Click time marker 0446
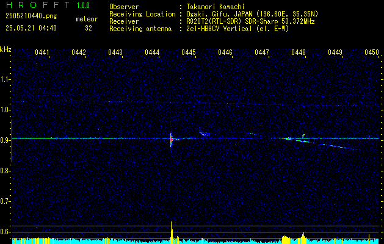Screen dimensions: 384x244 click(225, 52)
